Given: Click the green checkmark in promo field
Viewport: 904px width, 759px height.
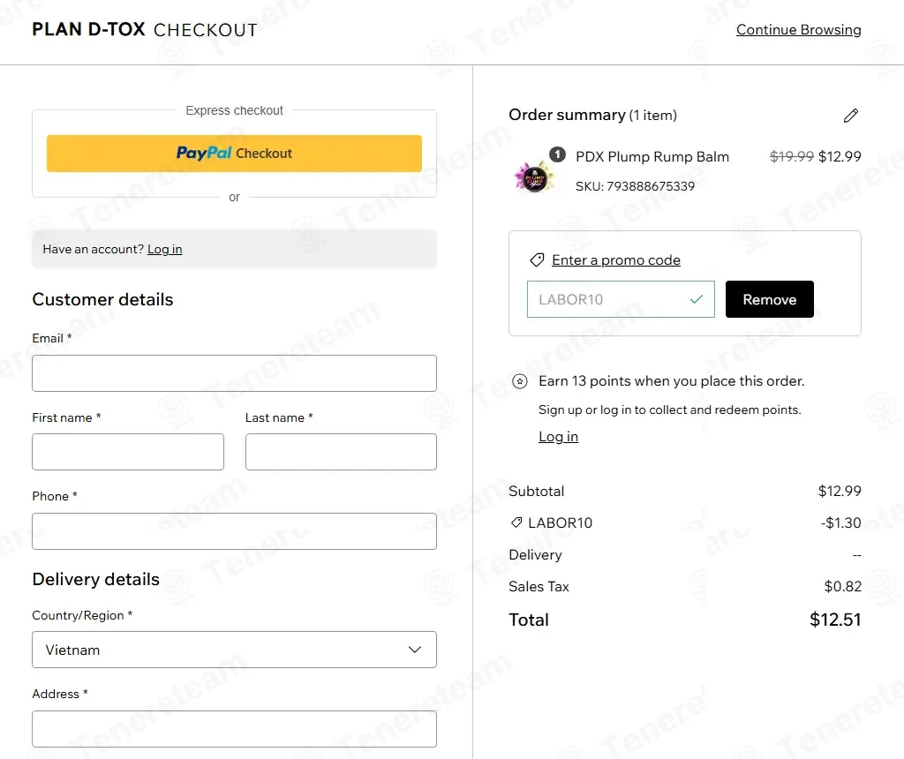Looking at the screenshot, I should point(697,299).
